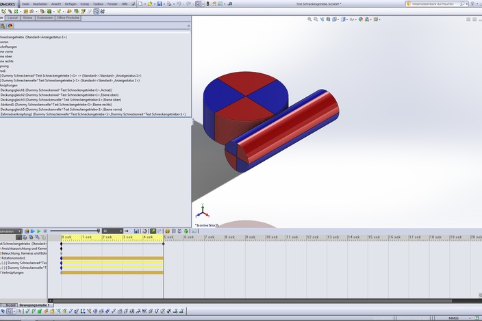Open the Extras menu

[84, 3]
